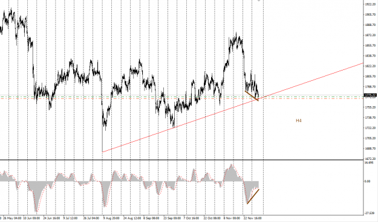Click the 9 Aug 20:00 date label

[x=111, y=218]
